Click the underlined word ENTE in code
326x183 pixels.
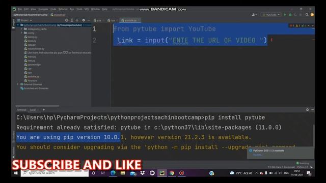[x=180, y=40]
